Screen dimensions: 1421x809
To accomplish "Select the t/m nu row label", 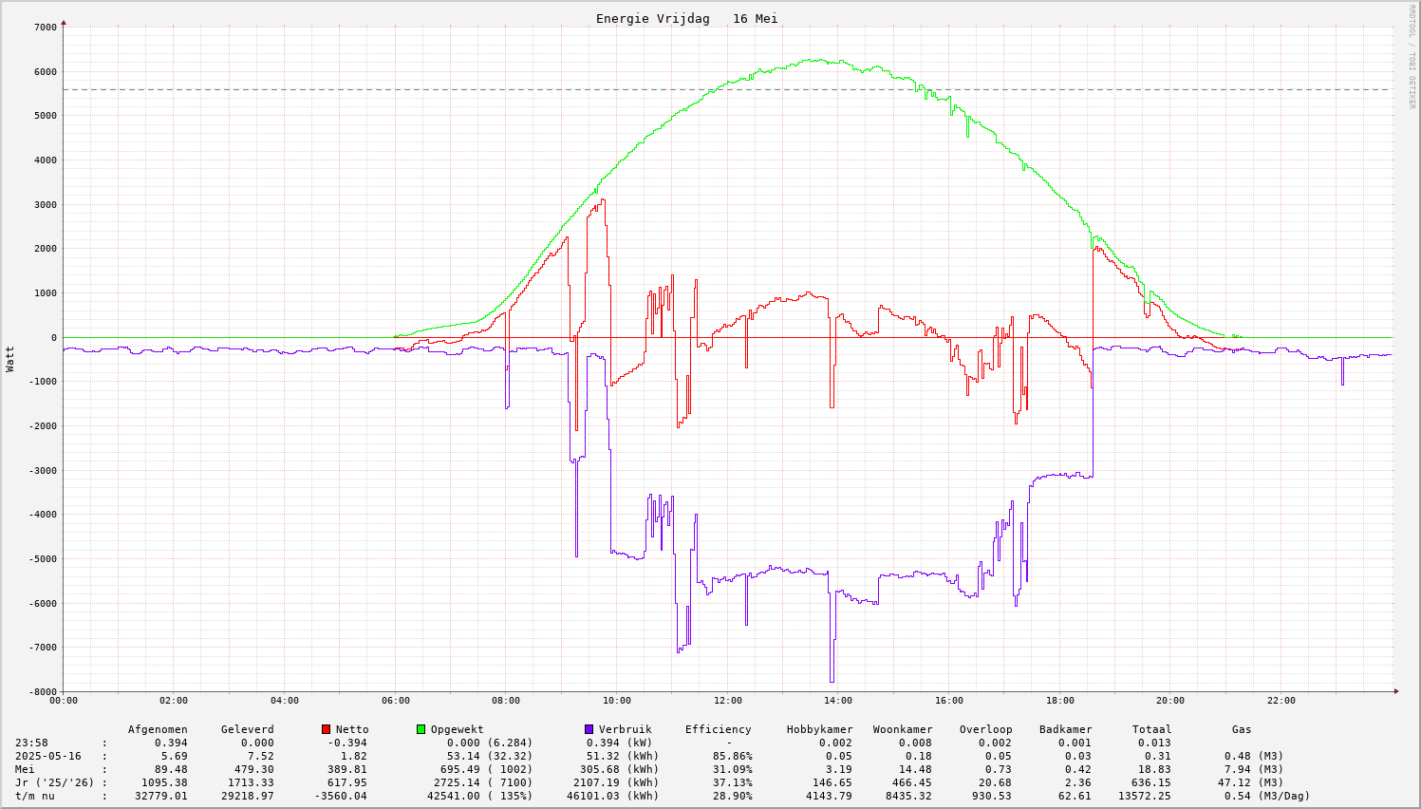I will tap(34, 796).
